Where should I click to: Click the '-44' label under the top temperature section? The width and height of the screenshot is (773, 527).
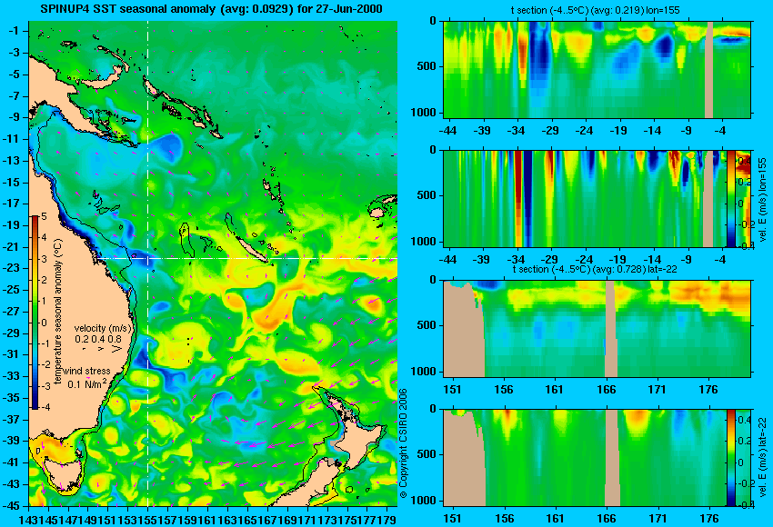coord(448,131)
